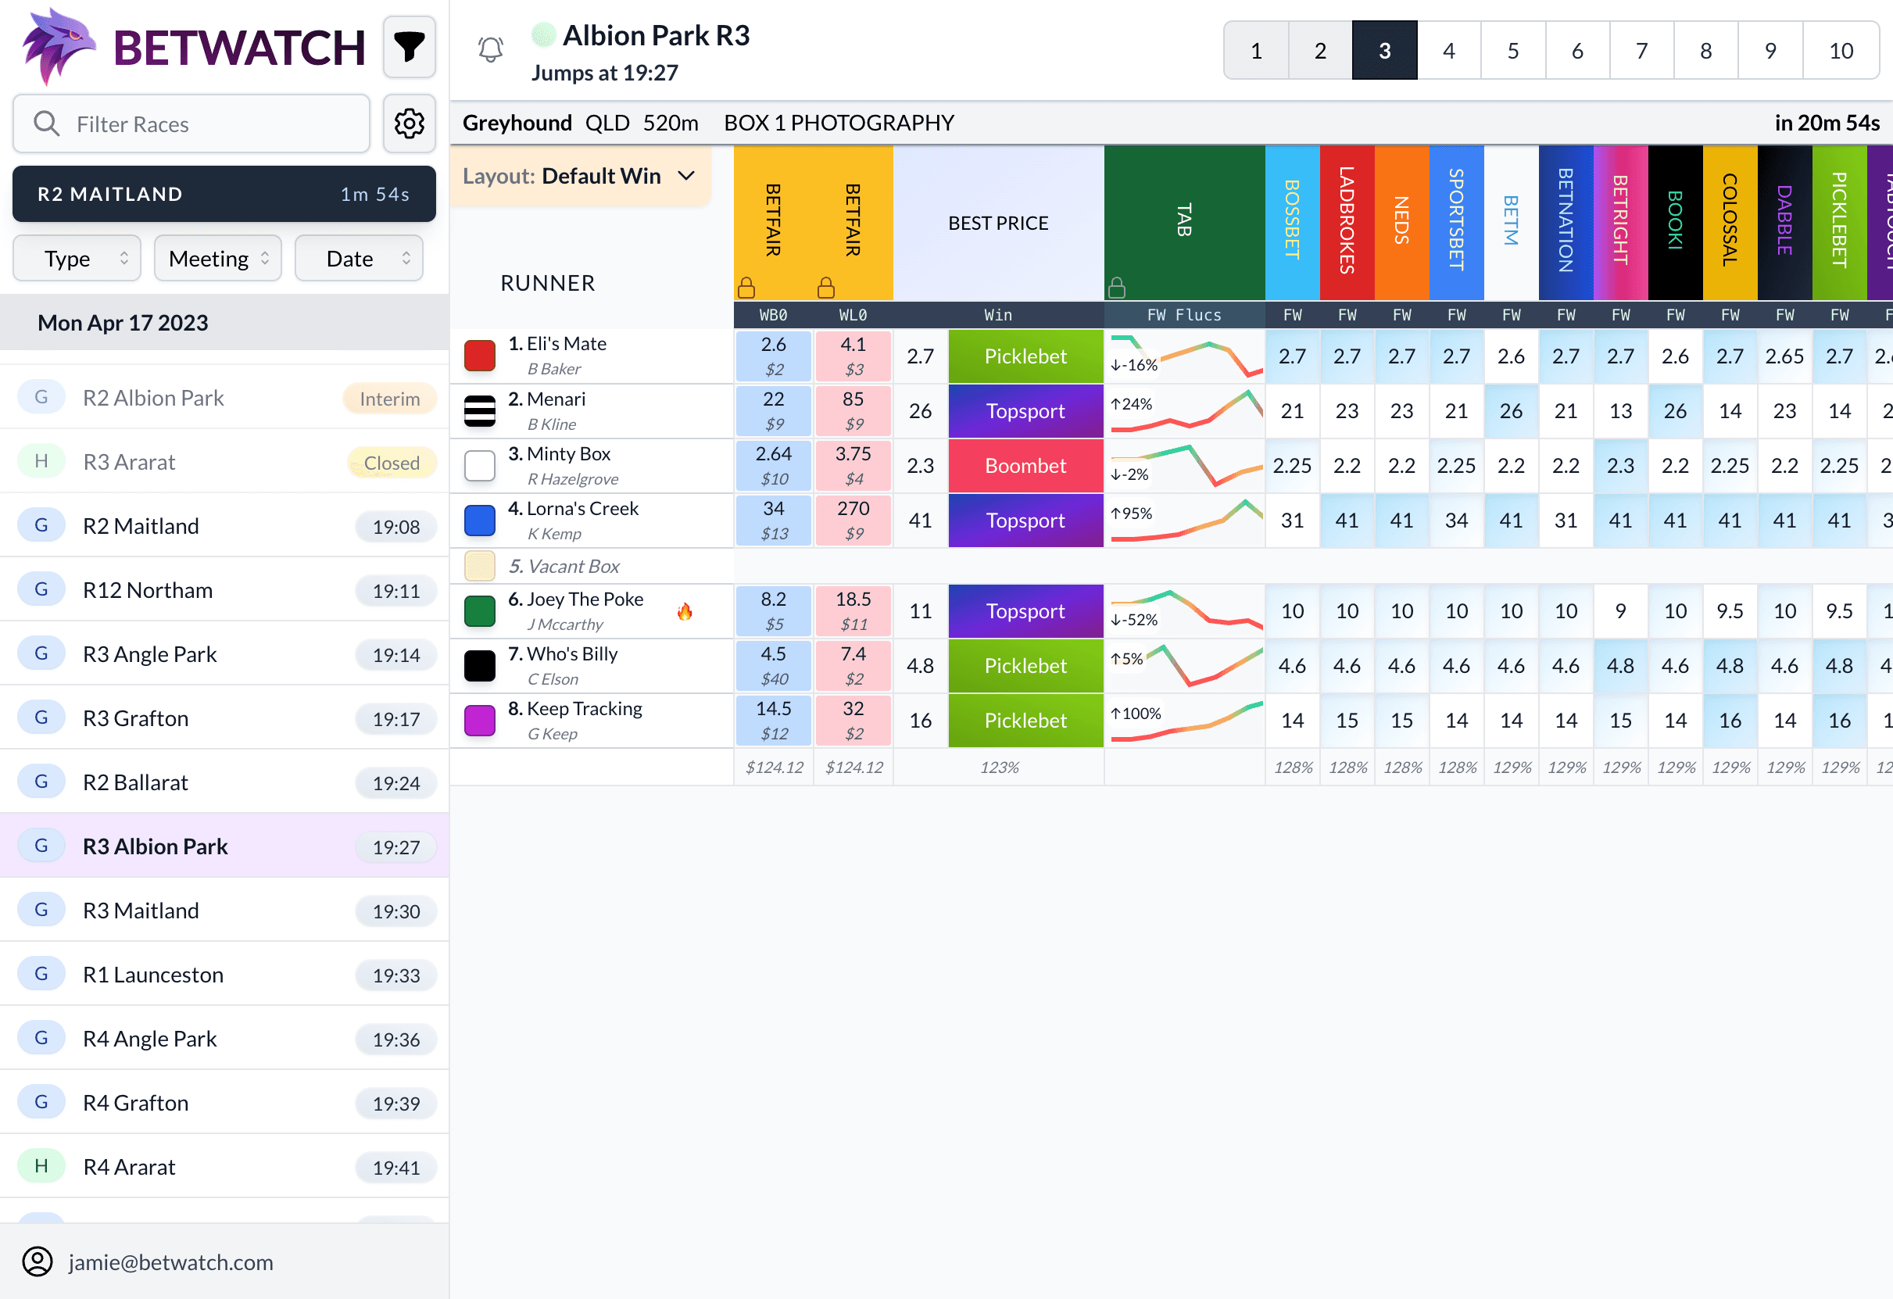1893x1299 pixels.
Task: Click the Filter Races search field
Action: [191, 123]
